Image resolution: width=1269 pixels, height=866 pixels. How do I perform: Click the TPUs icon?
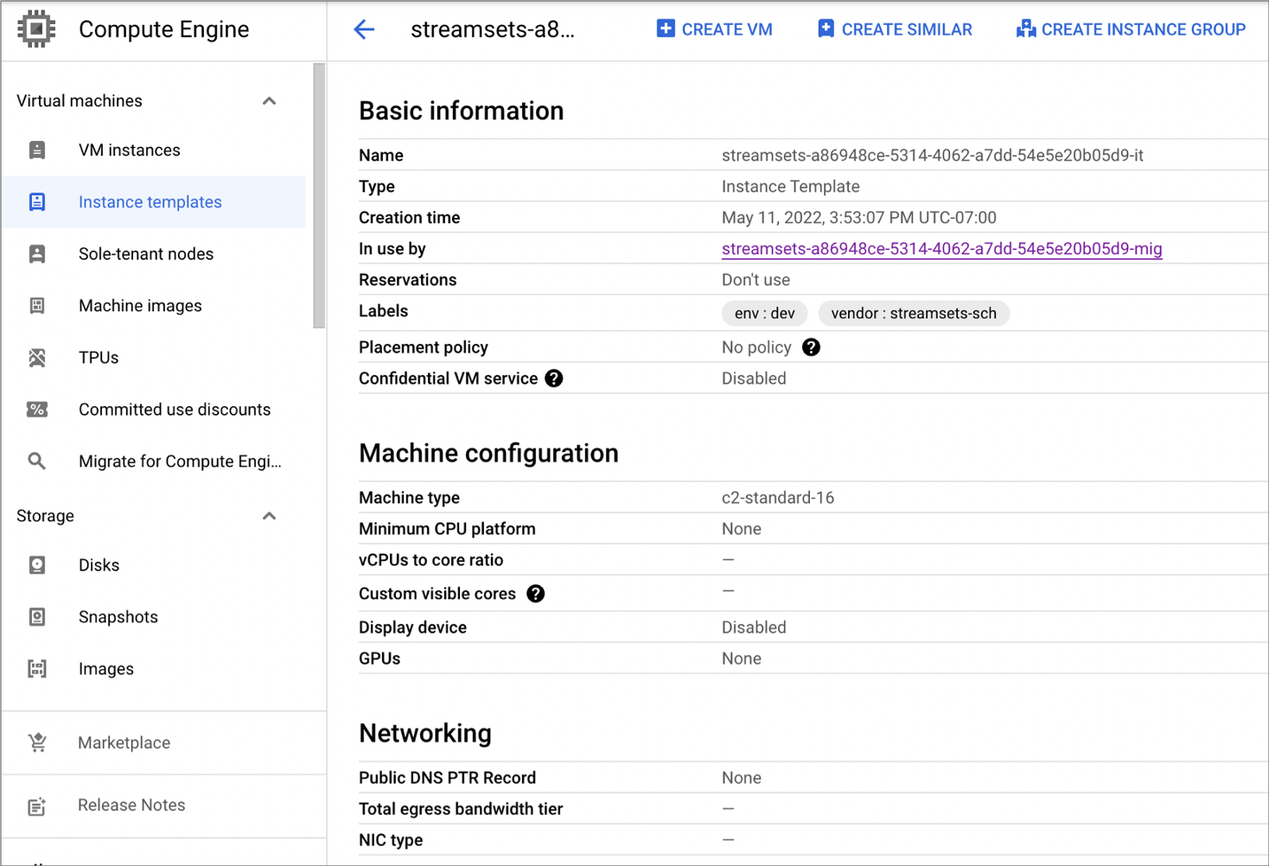click(37, 358)
